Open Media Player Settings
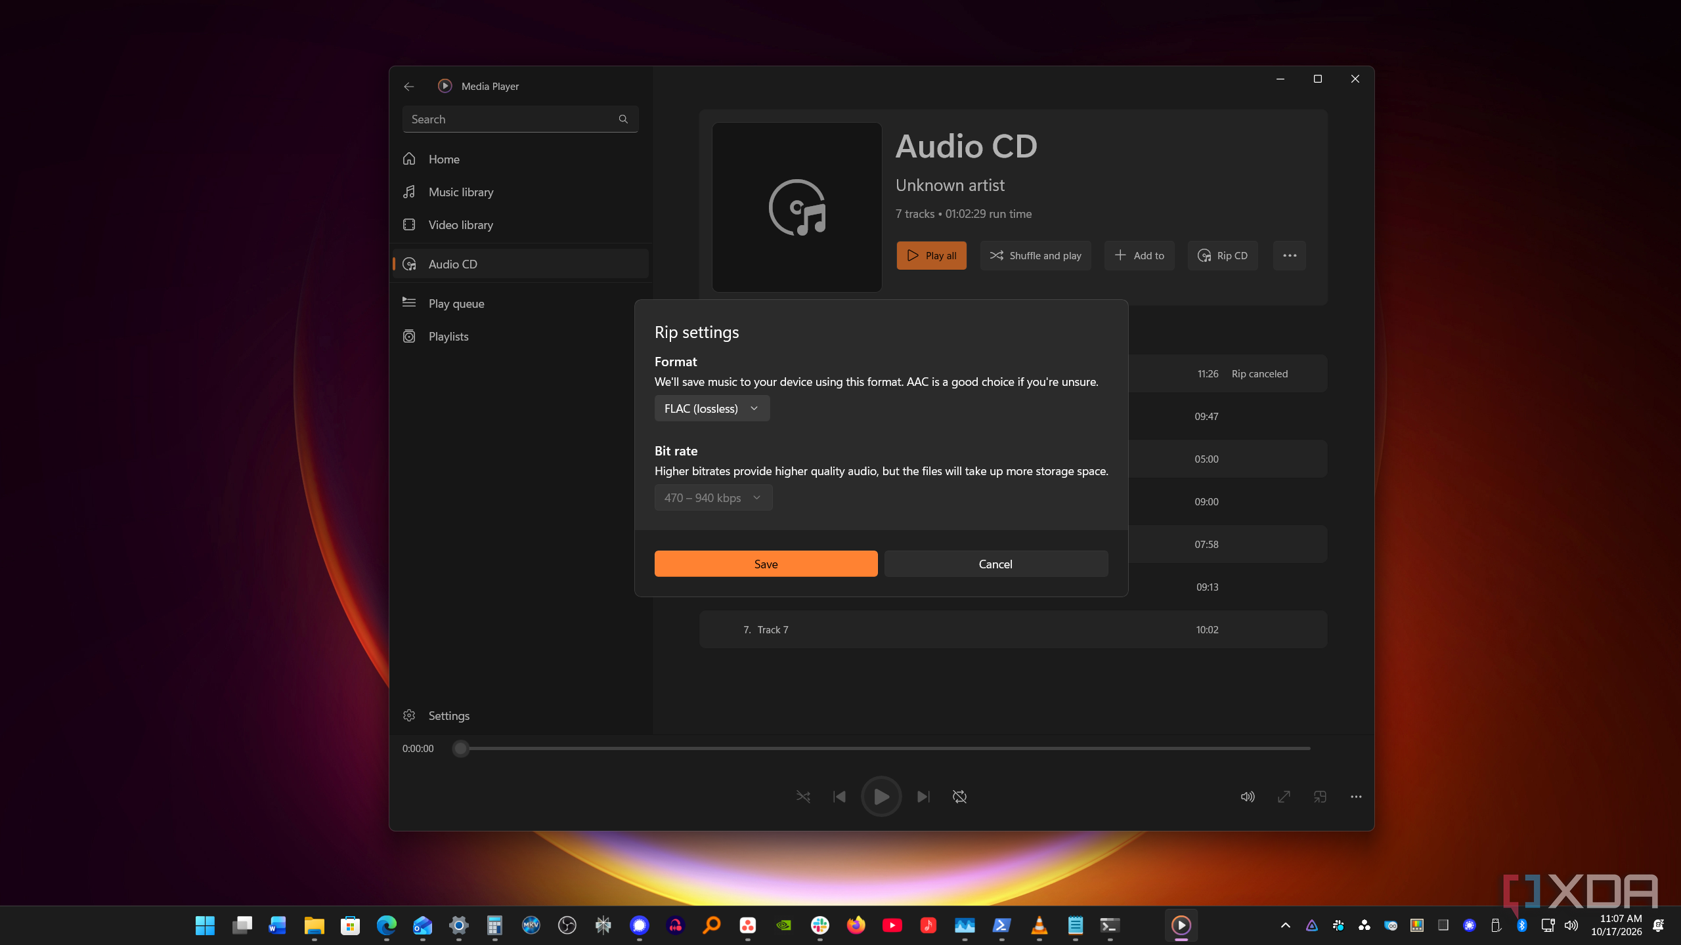 [x=520, y=715]
